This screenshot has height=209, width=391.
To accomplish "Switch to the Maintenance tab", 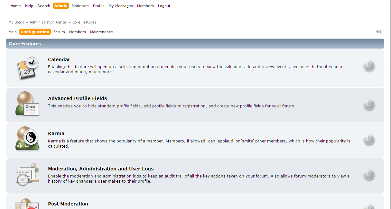I will coord(101,32).
